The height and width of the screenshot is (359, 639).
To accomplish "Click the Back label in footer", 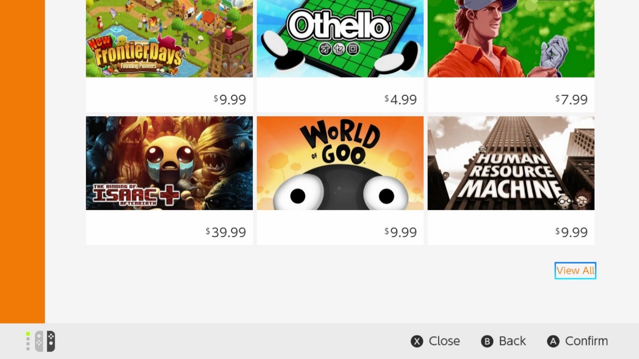I will (511, 341).
